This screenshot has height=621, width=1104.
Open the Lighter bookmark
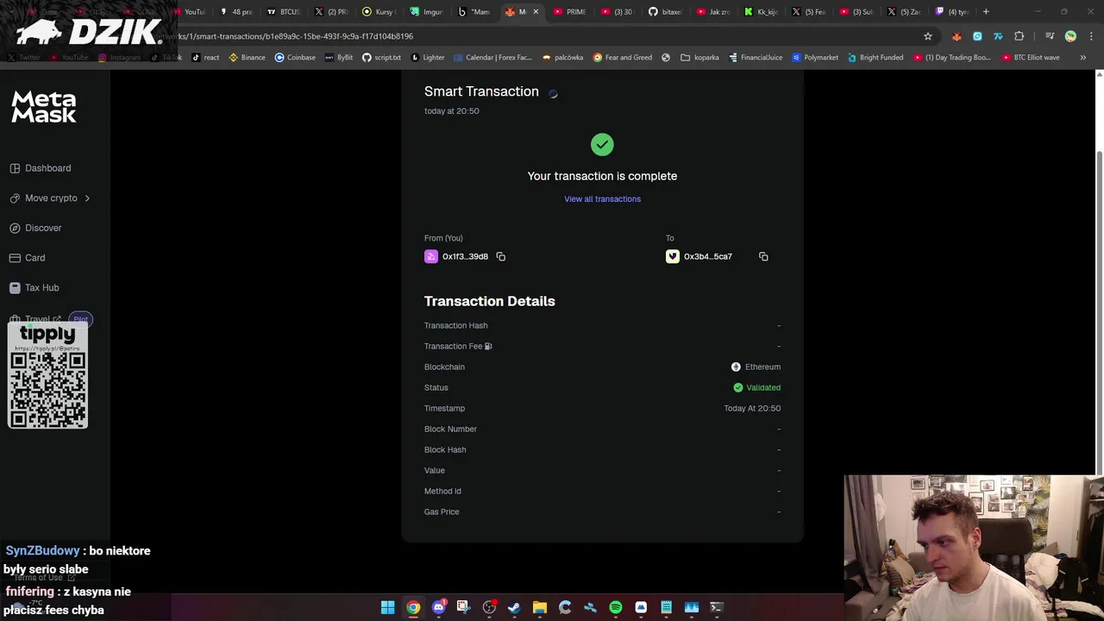428,58
